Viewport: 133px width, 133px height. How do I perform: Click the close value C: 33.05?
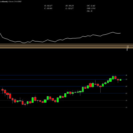(48, 9)
